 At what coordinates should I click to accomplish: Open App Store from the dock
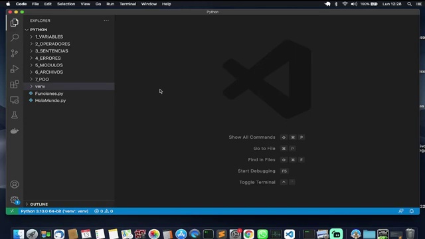181,234
